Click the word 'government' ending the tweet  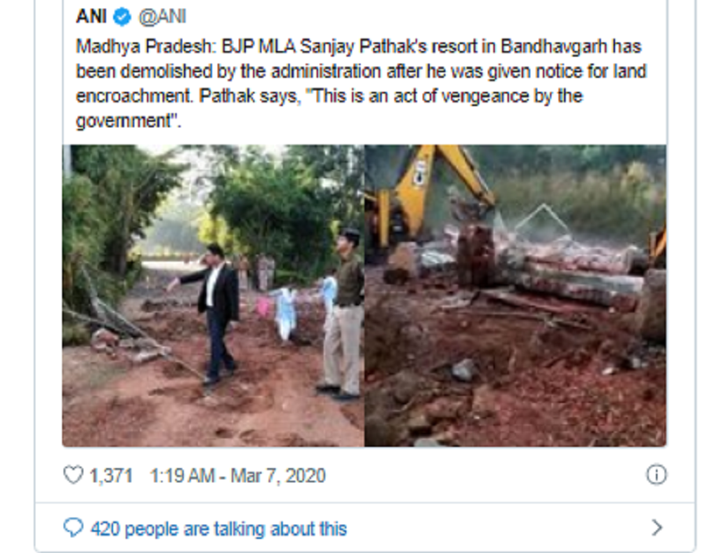click(x=123, y=121)
